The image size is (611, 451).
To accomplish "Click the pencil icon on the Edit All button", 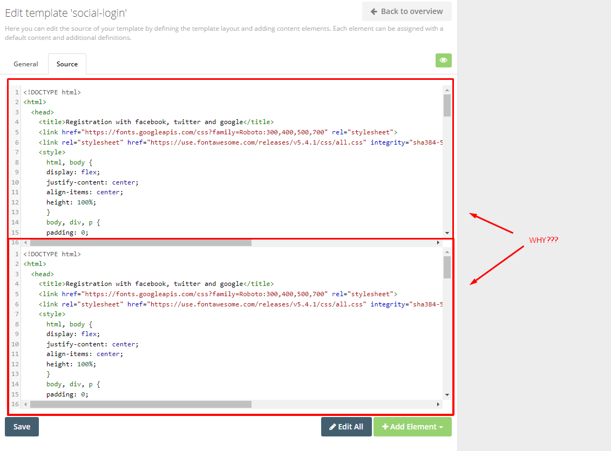I will (x=331, y=427).
